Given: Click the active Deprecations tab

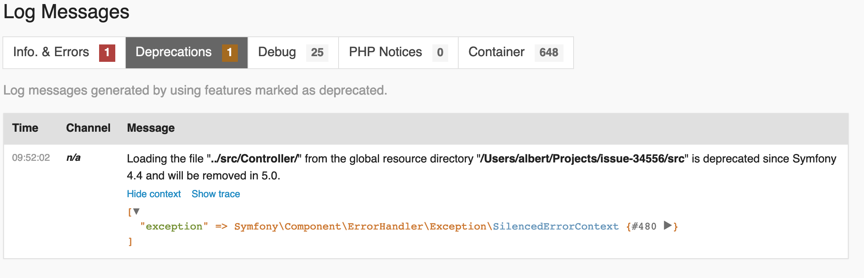Looking at the screenshot, I should (x=174, y=53).
